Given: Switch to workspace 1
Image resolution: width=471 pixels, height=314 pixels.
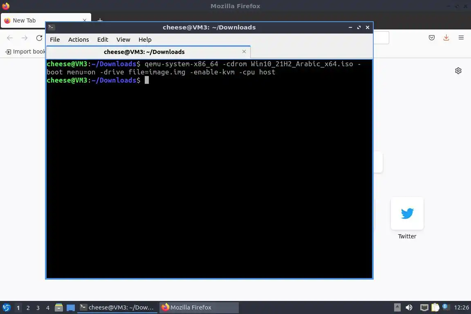Looking at the screenshot, I should [18, 308].
